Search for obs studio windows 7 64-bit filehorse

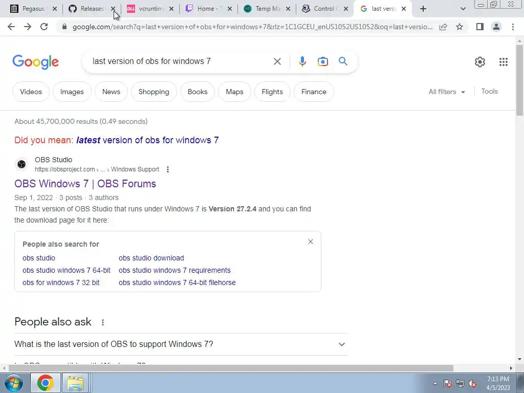pyautogui.click(x=177, y=282)
